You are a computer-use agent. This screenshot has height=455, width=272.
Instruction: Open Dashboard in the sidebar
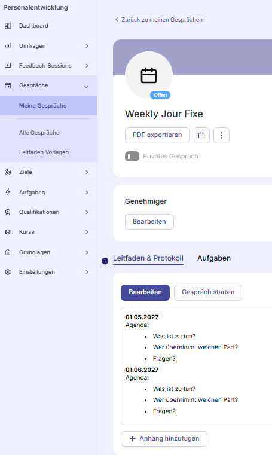click(x=48, y=26)
